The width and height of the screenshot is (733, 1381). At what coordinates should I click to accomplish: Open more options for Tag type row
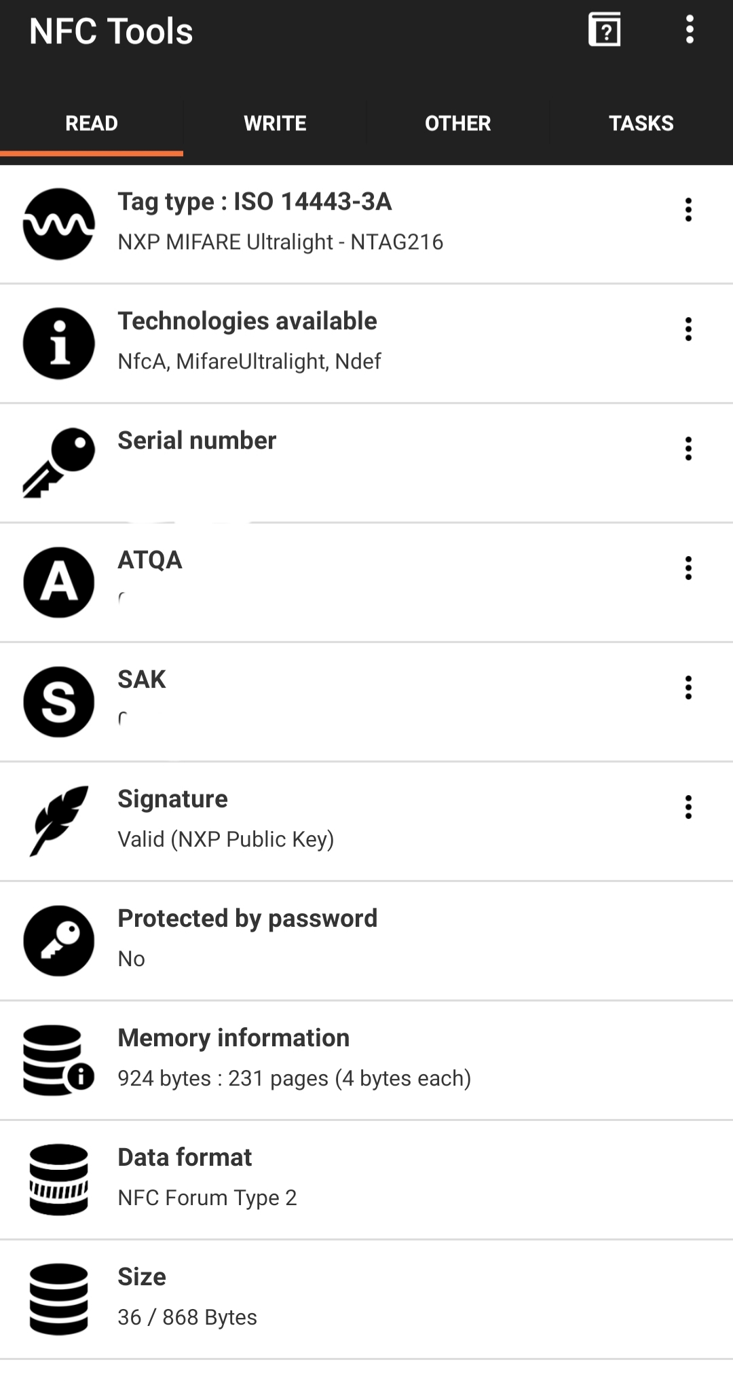(688, 210)
